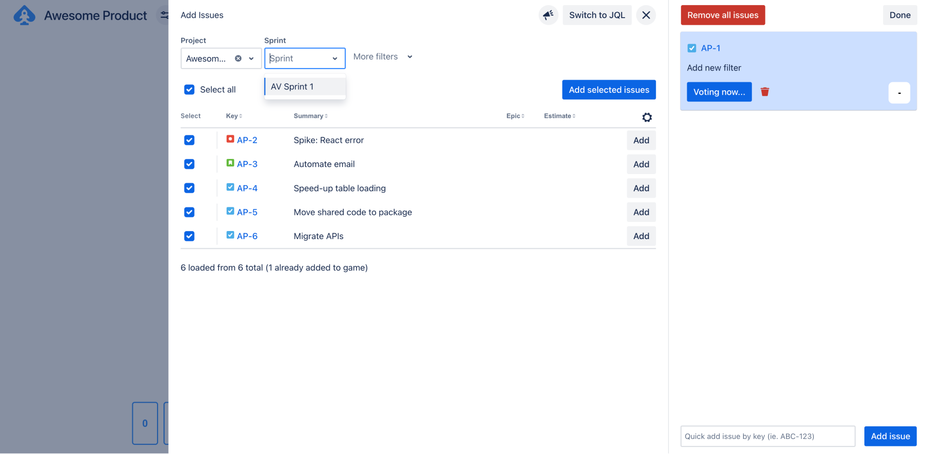929x454 pixels.
Task: Click the Spike: React error summary
Action: pos(329,140)
